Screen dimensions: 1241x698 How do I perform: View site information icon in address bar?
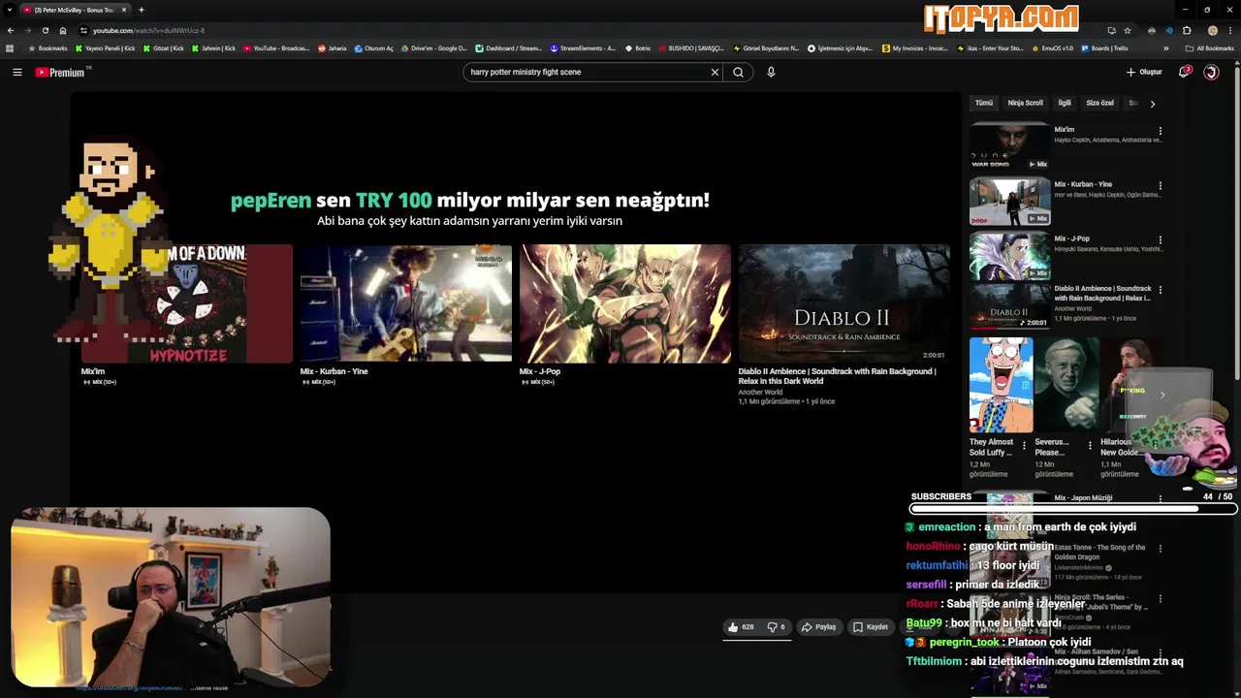click(84, 30)
